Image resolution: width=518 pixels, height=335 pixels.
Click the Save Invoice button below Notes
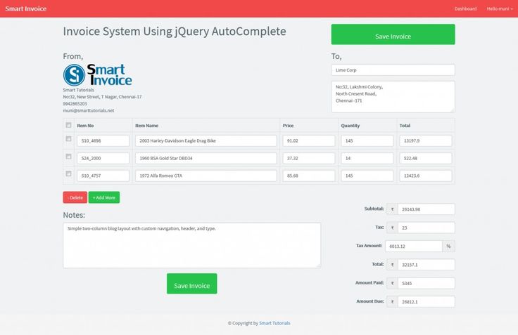click(x=192, y=284)
